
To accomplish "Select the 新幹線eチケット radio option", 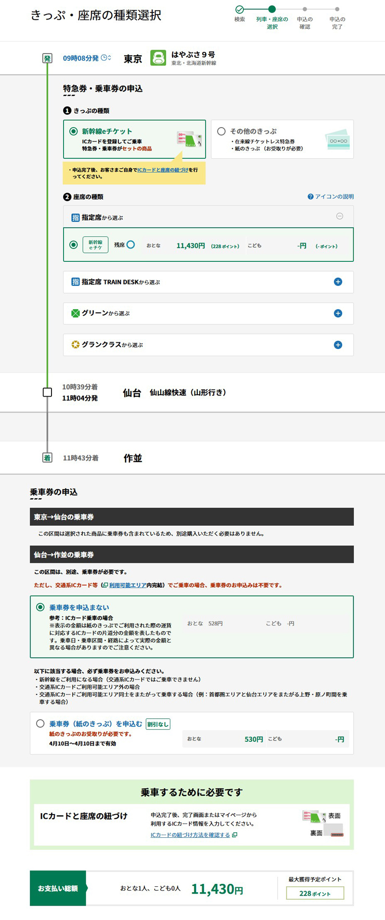I will click(x=74, y=131).
